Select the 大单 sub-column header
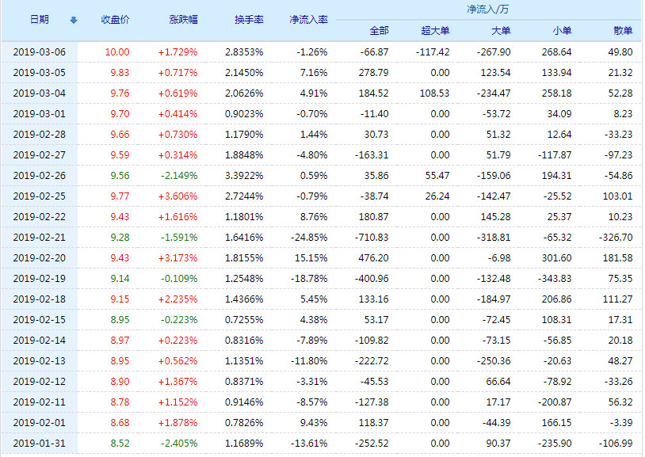Viewport: 645px width, 457px height. [501, 31]
